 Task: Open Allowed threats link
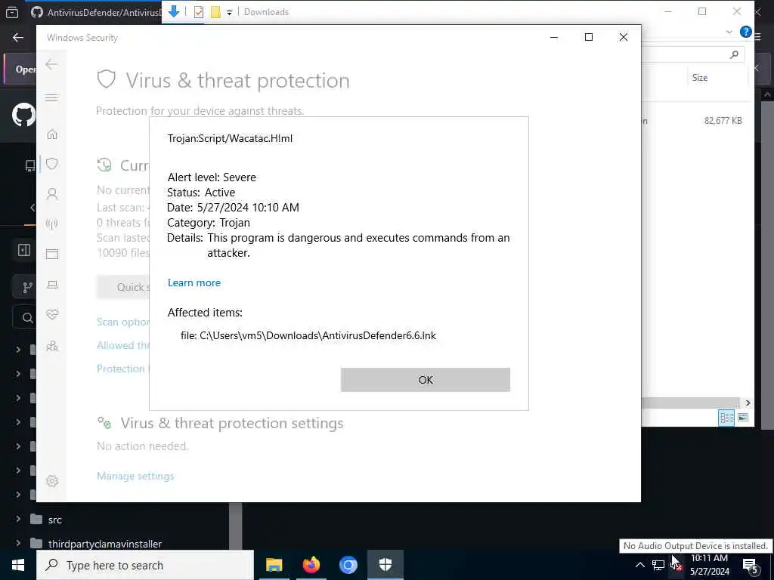pos(123,345)
